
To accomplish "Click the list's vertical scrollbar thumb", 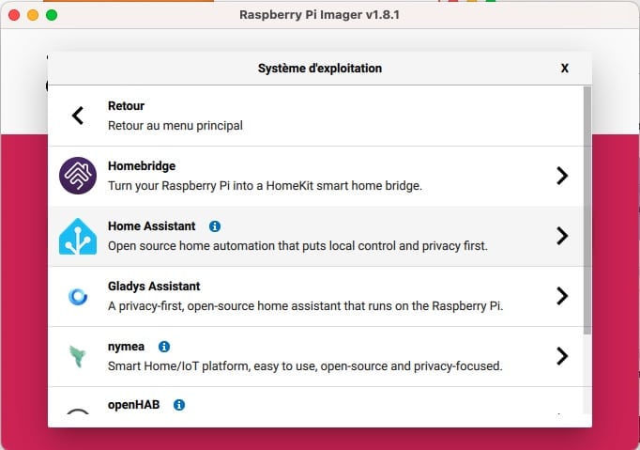I will (x=587, y=209).
